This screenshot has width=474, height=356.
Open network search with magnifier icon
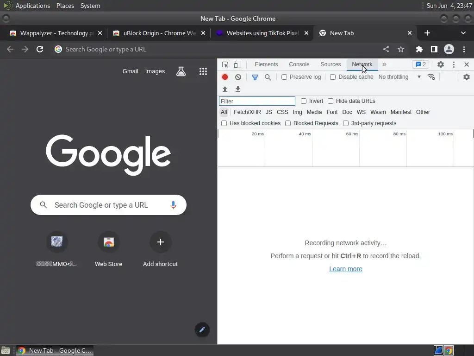(x=268, y=77)
